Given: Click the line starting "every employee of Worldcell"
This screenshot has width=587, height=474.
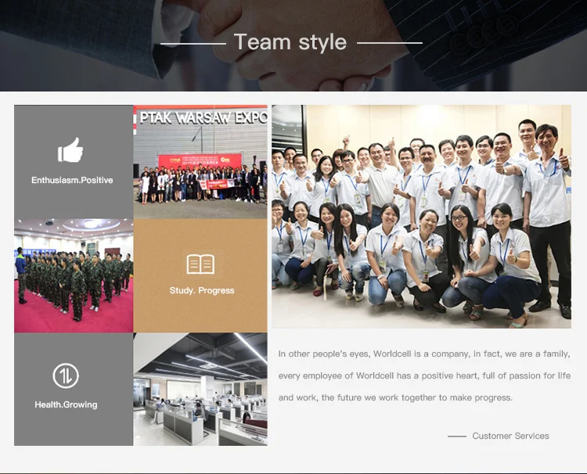Looking at the screenshot, I should point(423,376).
